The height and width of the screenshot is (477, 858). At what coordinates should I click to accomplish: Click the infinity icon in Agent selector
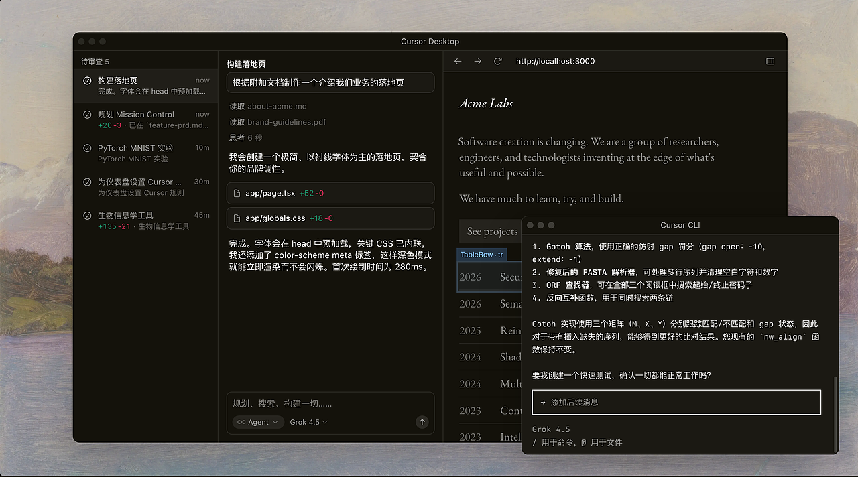pos(241,422)
